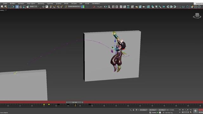Click Edit Named Selection Sets icon
Viewport: 203px width, 114px height.
point(66,7)
